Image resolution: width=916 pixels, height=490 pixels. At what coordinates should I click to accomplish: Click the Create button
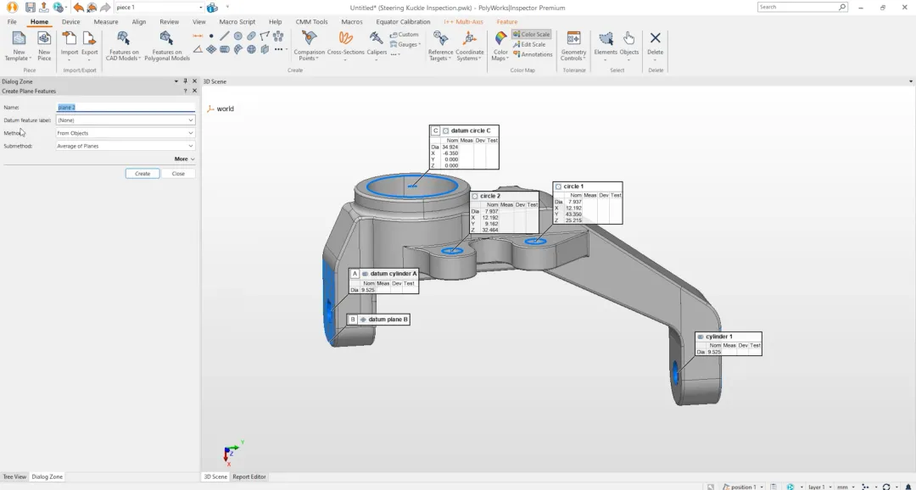coord(142,174)
